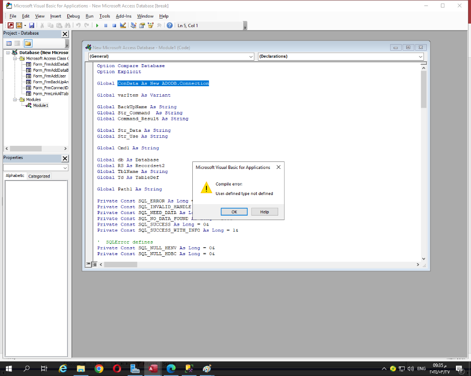Screen dimensions: 471x376
Task: Toggle Design Mode icon
Action: [x=123, y=26]
